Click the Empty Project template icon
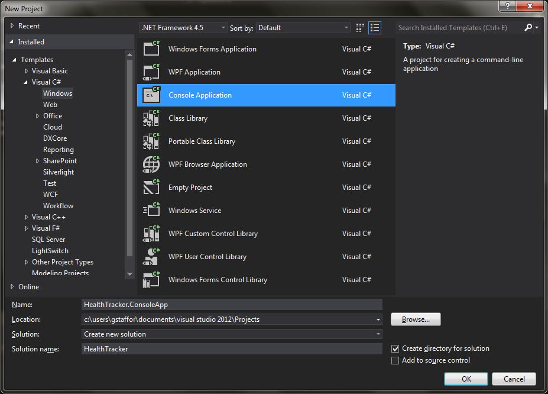Viewport: 548px width, 394px height. point(151,187)
